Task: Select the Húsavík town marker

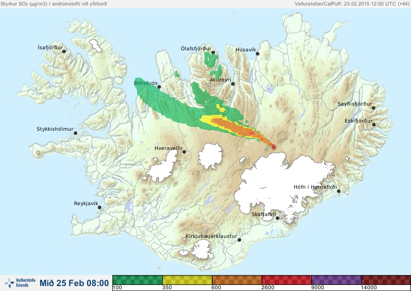Action: click(x=258, y=54)
